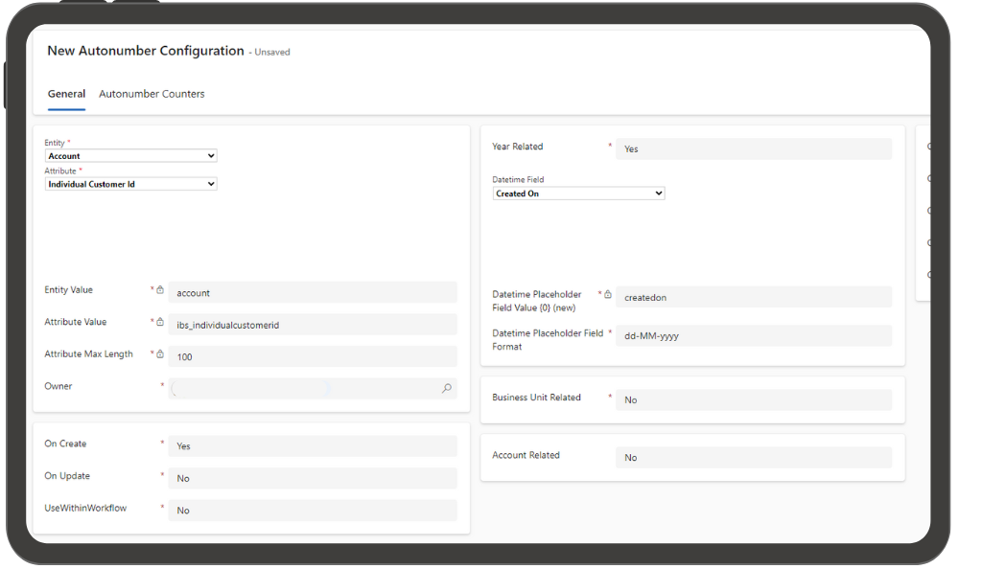Click the lock icon beside Attribute Max Length

coord(160,353)
